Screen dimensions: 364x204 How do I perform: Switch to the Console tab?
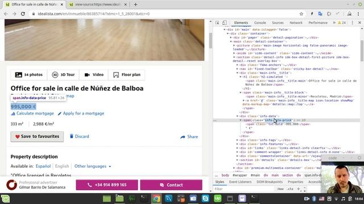coord(260,23)
